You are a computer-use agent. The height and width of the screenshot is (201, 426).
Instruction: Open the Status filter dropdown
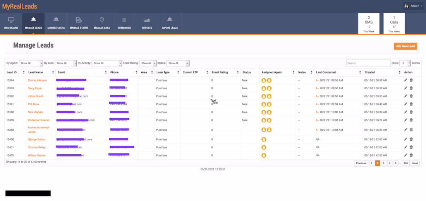click(178, 63)
